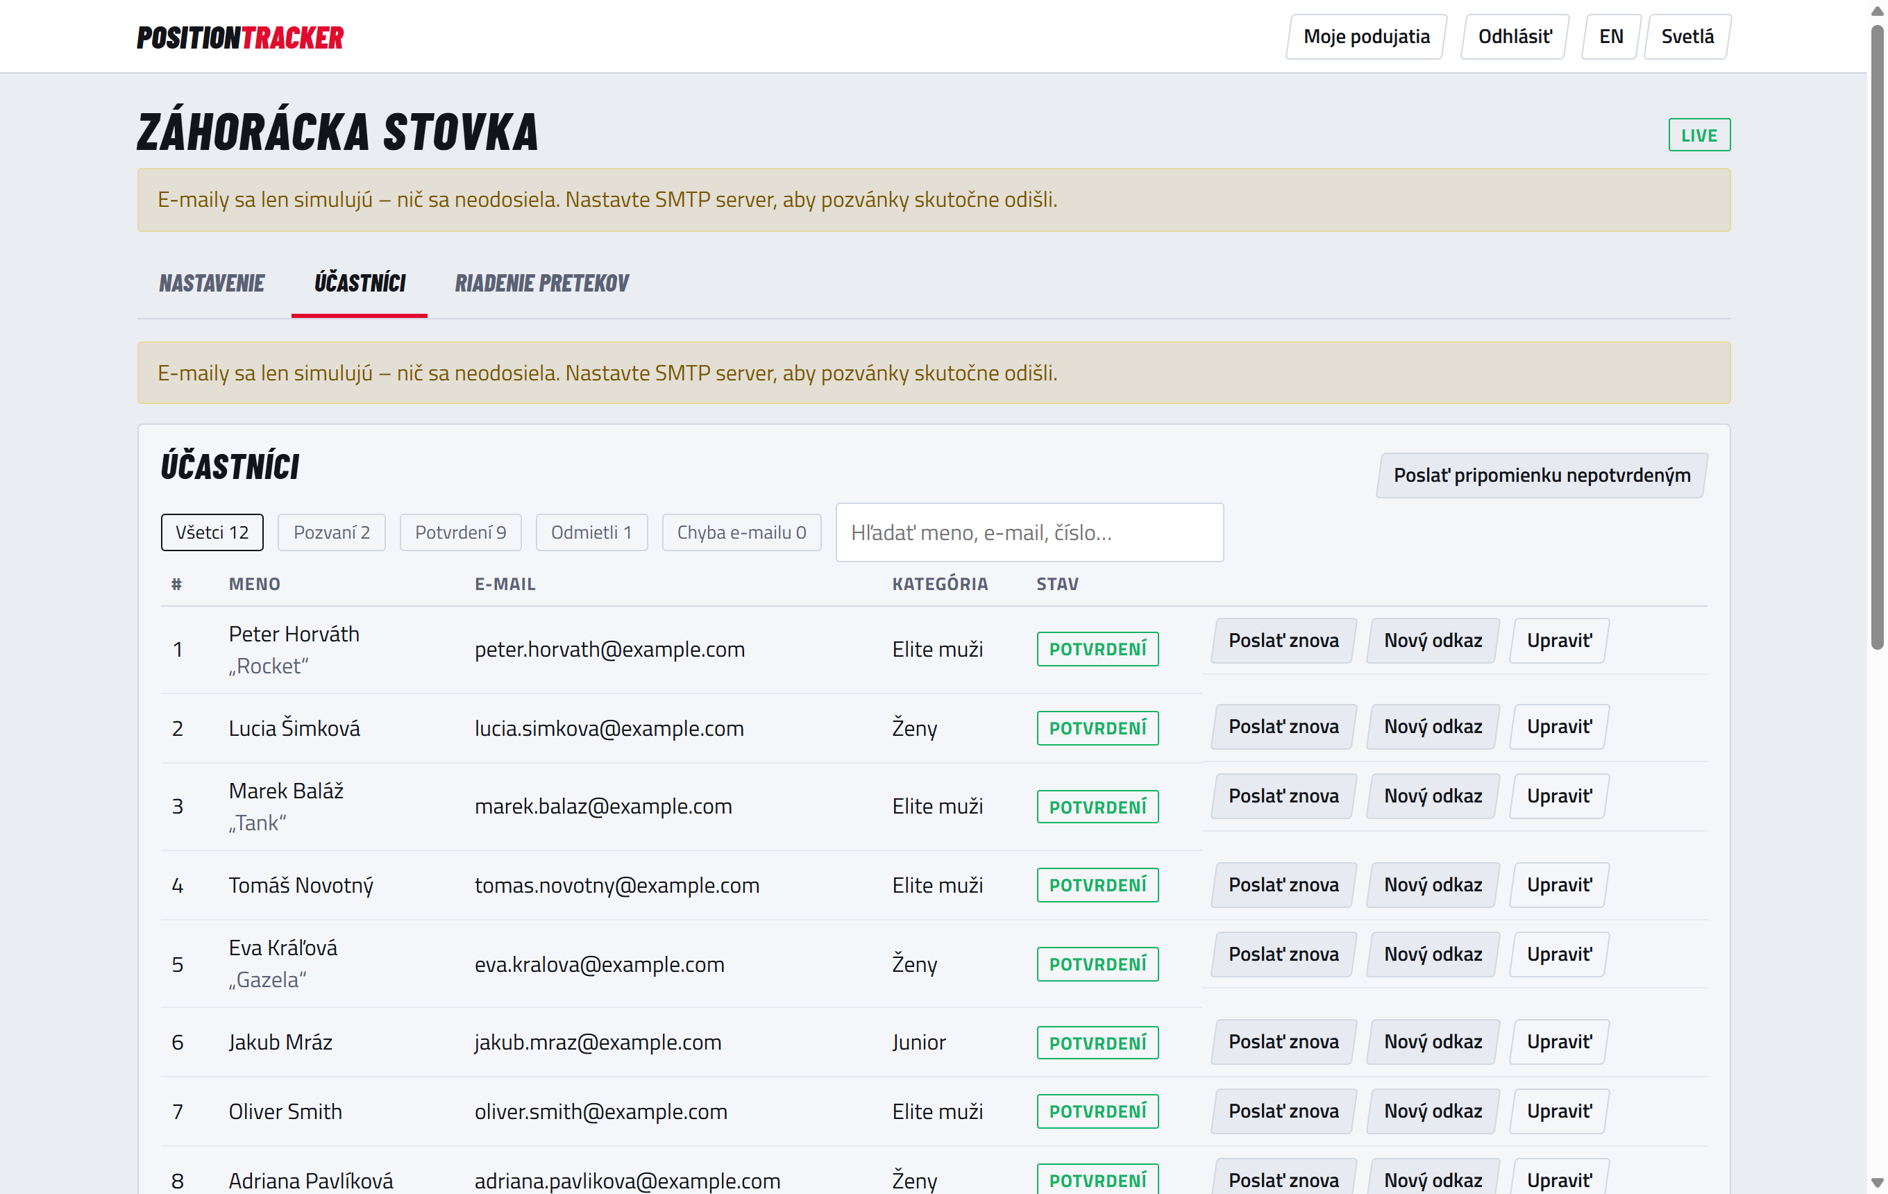Filter by Odmietli 1
Screen dimensions: 1888x1194
pos(591,532)
